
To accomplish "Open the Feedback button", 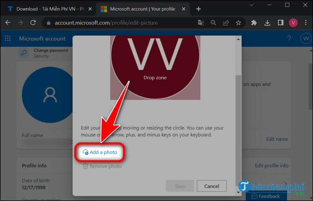I will tap(266, 196).
